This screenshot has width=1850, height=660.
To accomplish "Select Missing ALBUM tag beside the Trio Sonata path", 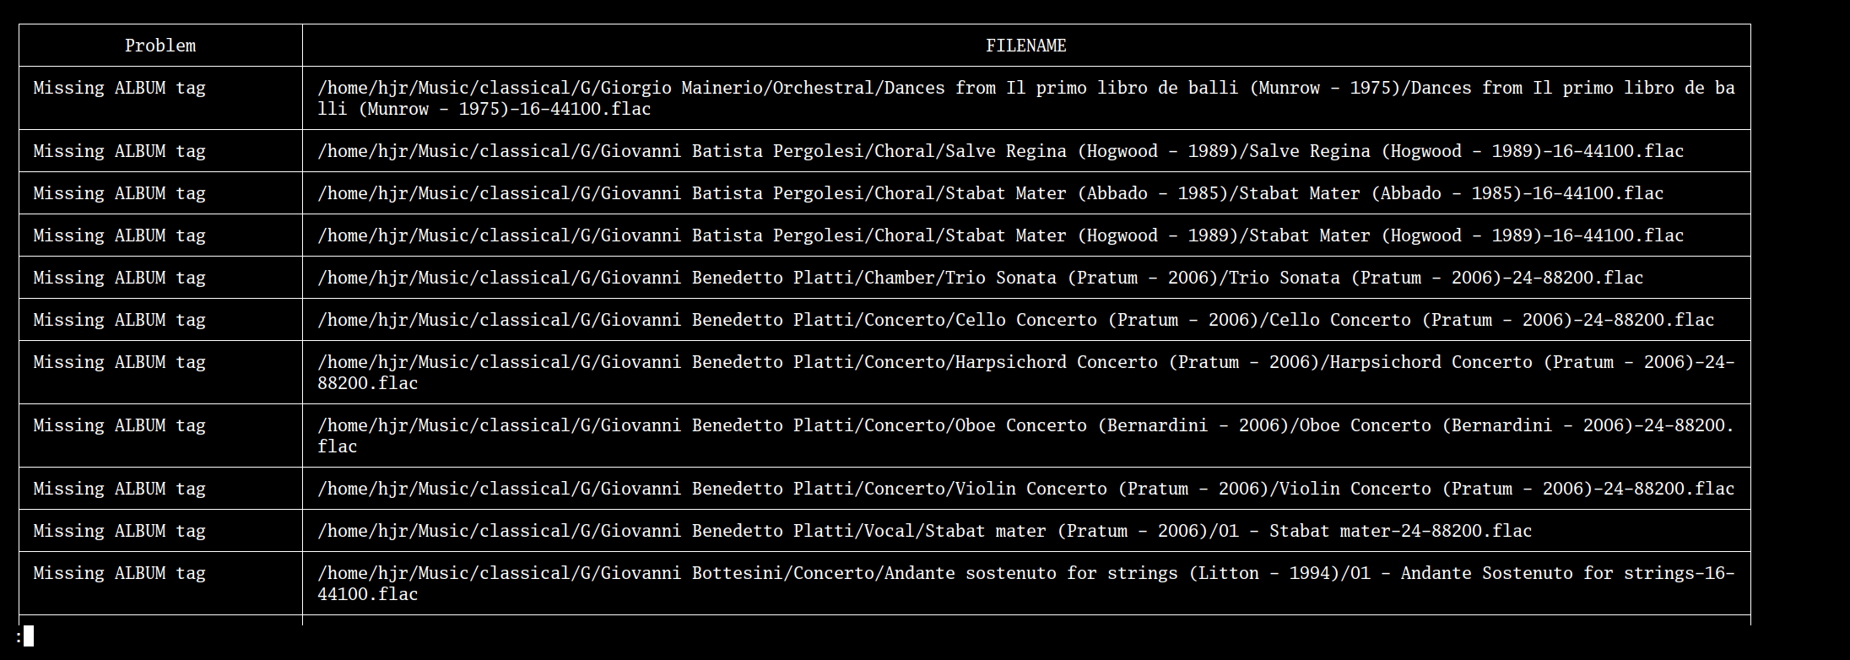I will tap(119, 278).
